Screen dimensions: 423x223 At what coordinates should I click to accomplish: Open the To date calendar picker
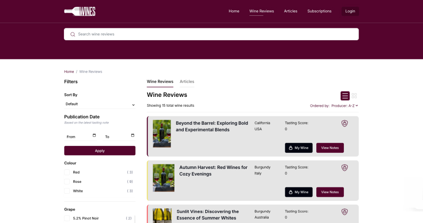[132, 135]
